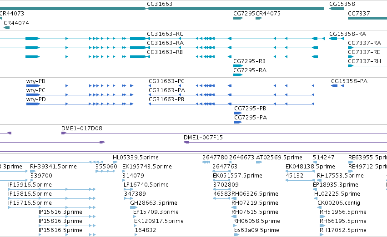Select BAC clone label DME1-017D08
This screenshot has width=387, height=237.
[82, 128]
